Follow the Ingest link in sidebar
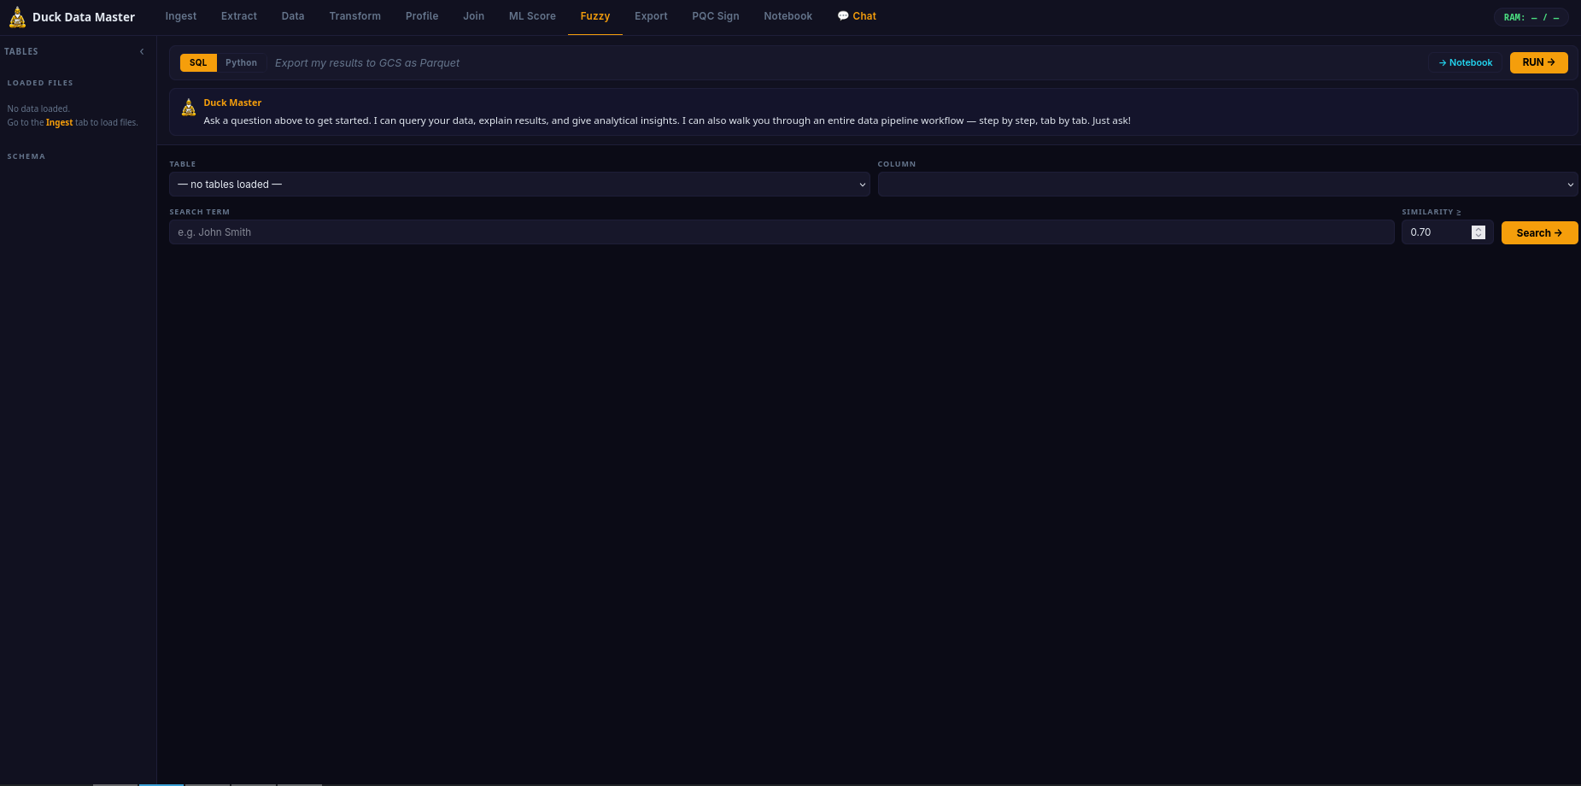The image size is (1581, 786). coord(59,123)
